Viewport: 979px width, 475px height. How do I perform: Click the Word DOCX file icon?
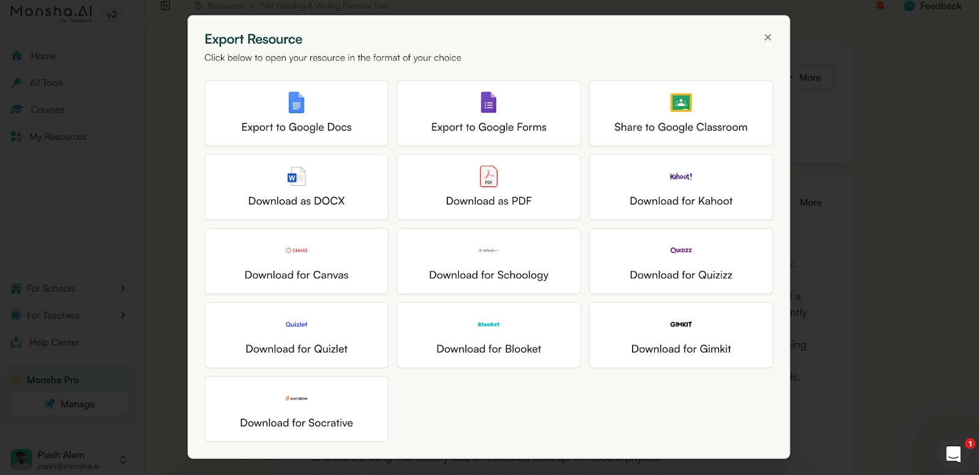tap(296, 177)
